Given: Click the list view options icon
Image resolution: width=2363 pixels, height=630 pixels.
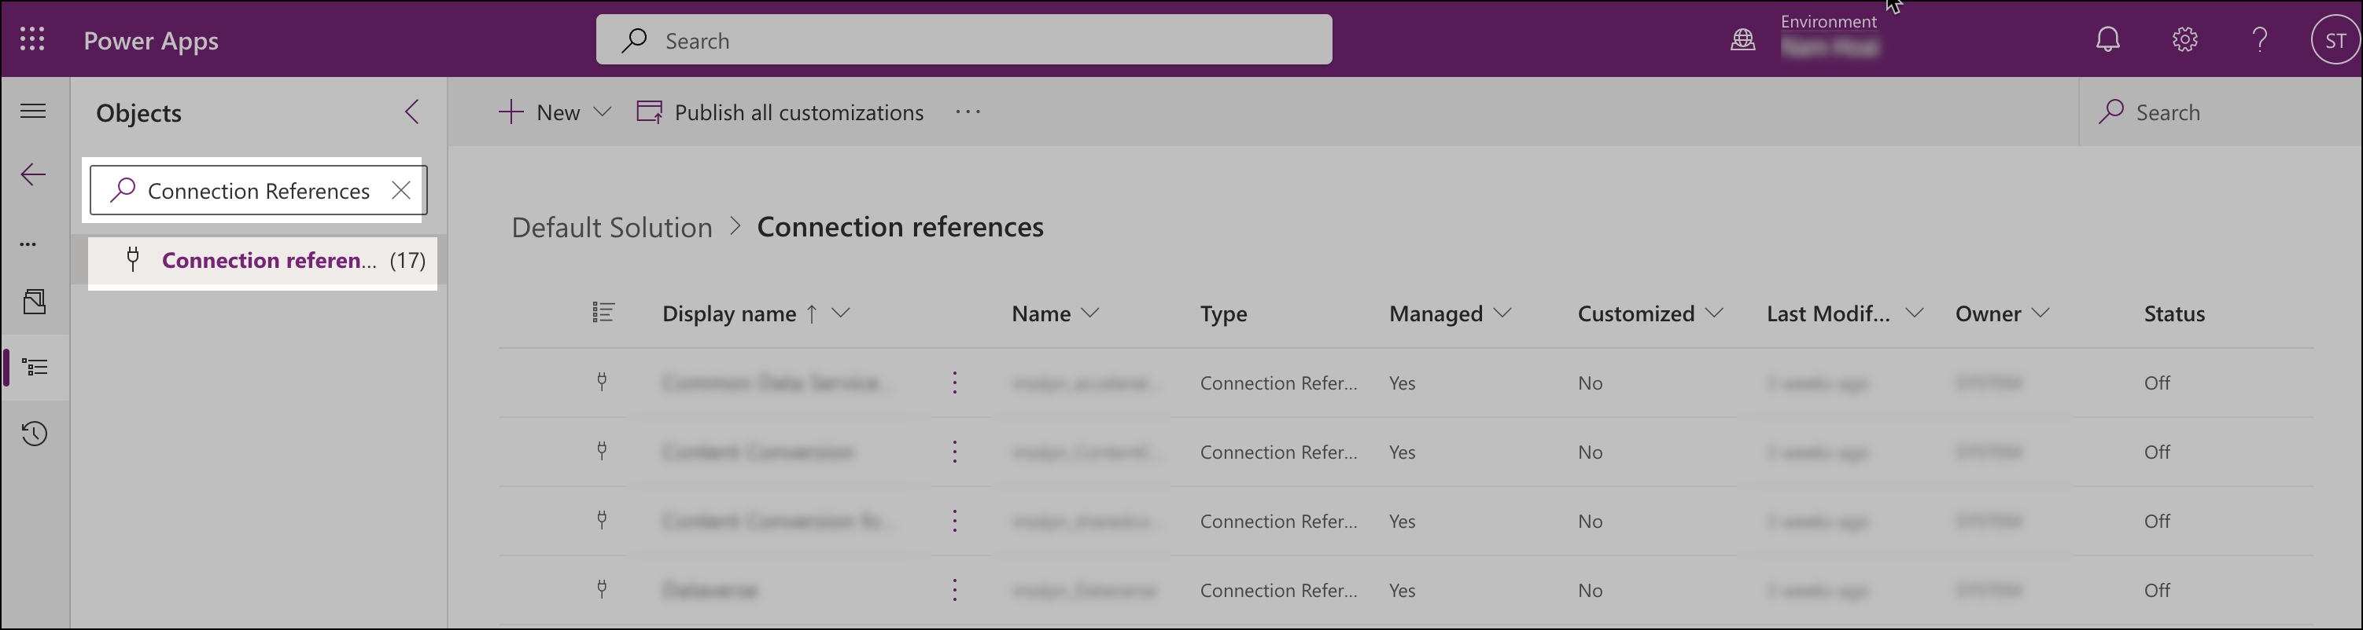Looking at the screenshot, I should pyautogui.click(x=603, y=313).
